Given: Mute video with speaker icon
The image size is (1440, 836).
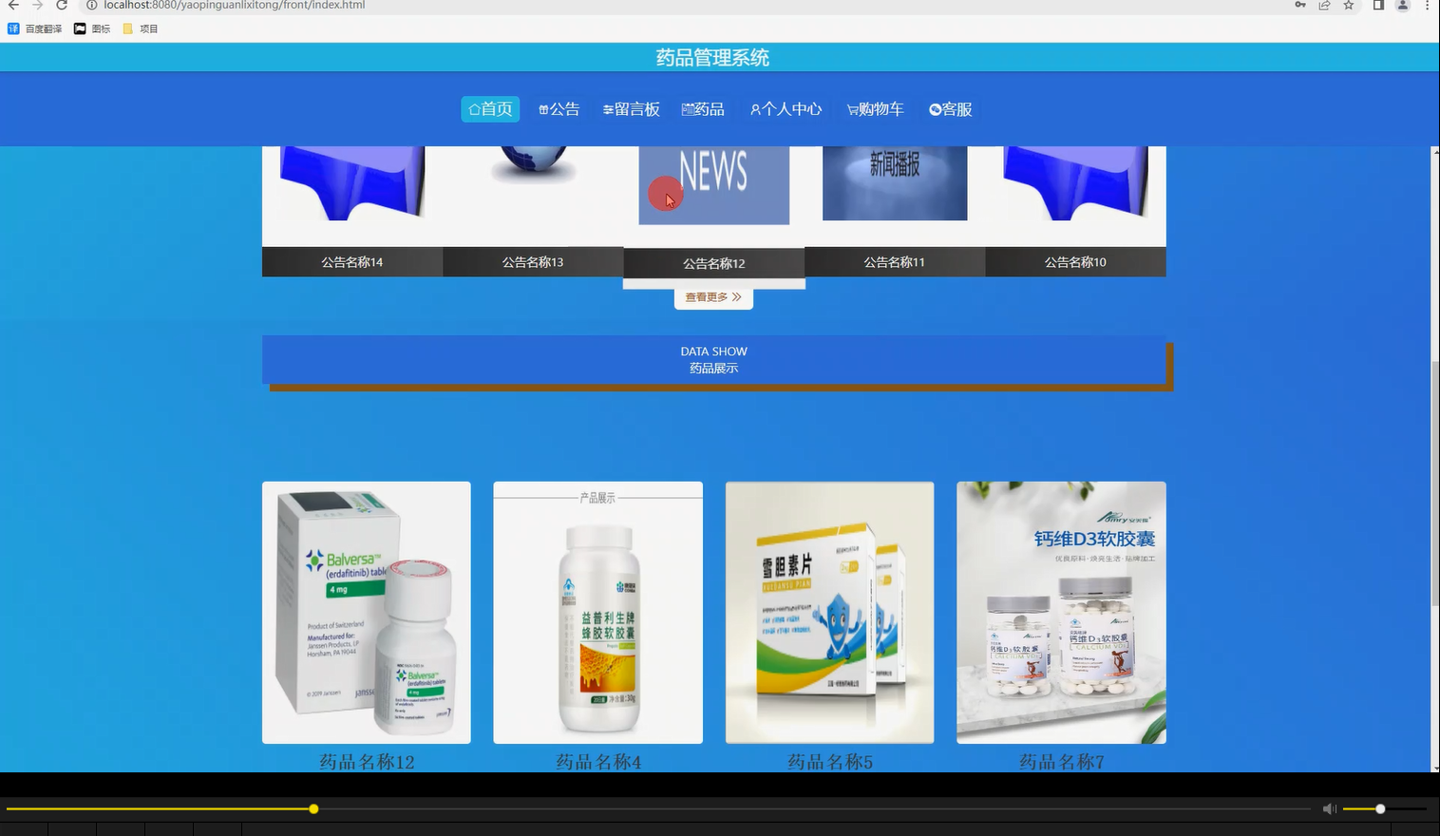Looking at the screenshot, I should pos(1329,809).
